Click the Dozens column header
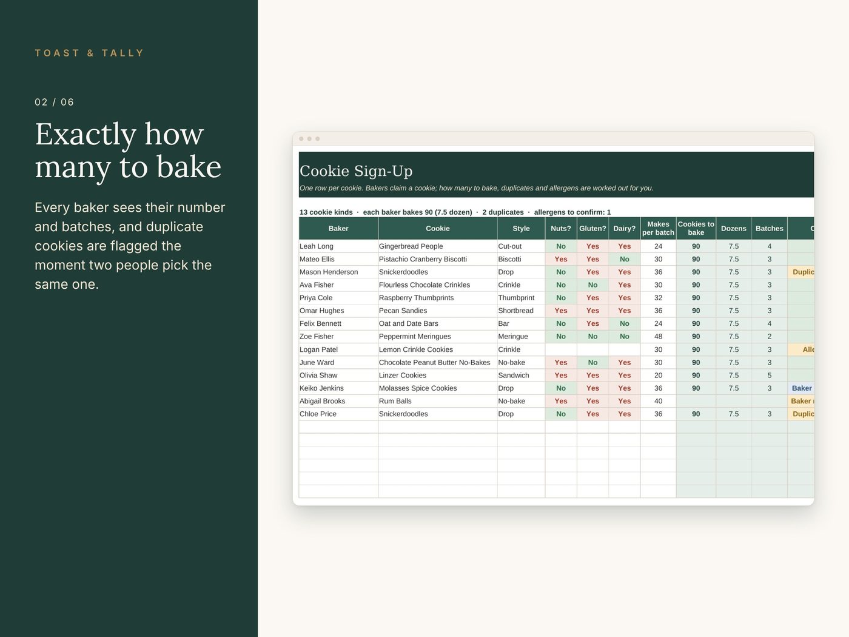This screenshot has width=849, height=637. pos(734,229)
